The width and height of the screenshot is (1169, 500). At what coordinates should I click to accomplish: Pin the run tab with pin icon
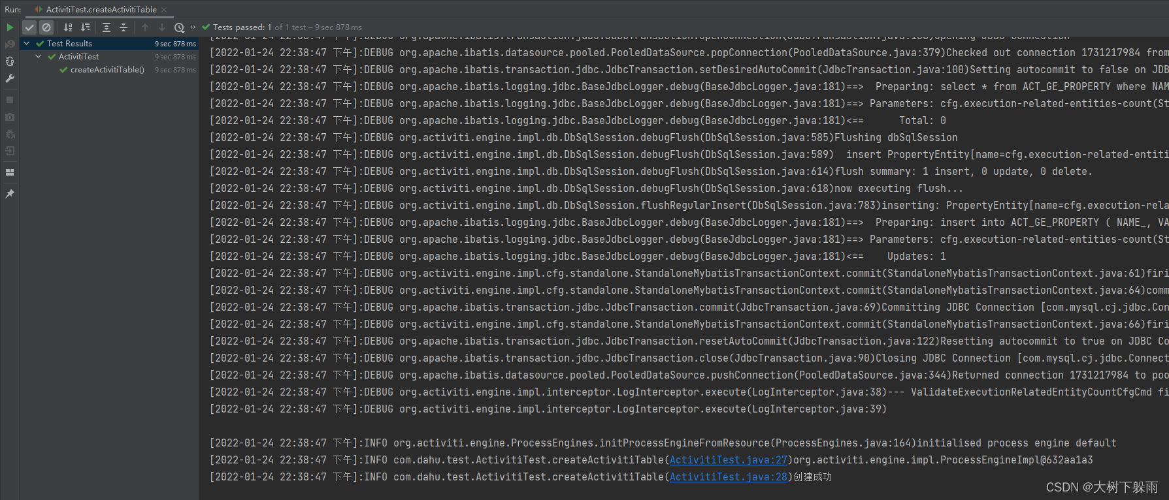[10, 194]
